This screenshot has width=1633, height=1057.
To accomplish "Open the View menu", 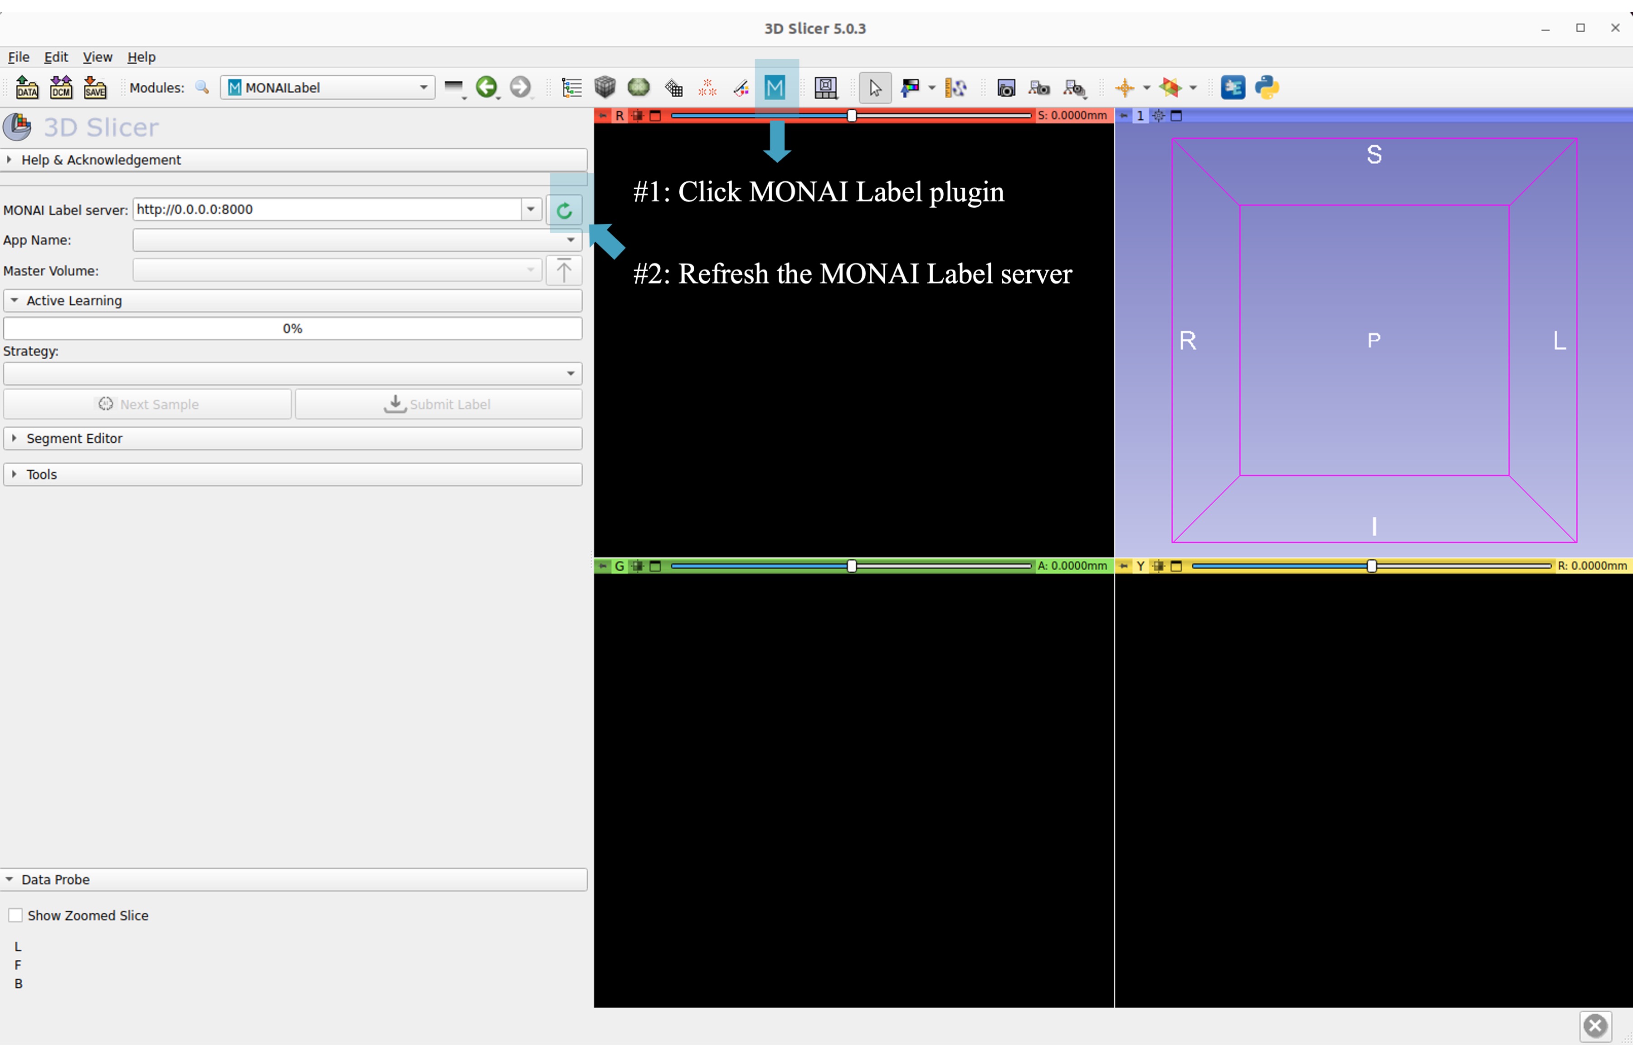I will coord(97,57).
